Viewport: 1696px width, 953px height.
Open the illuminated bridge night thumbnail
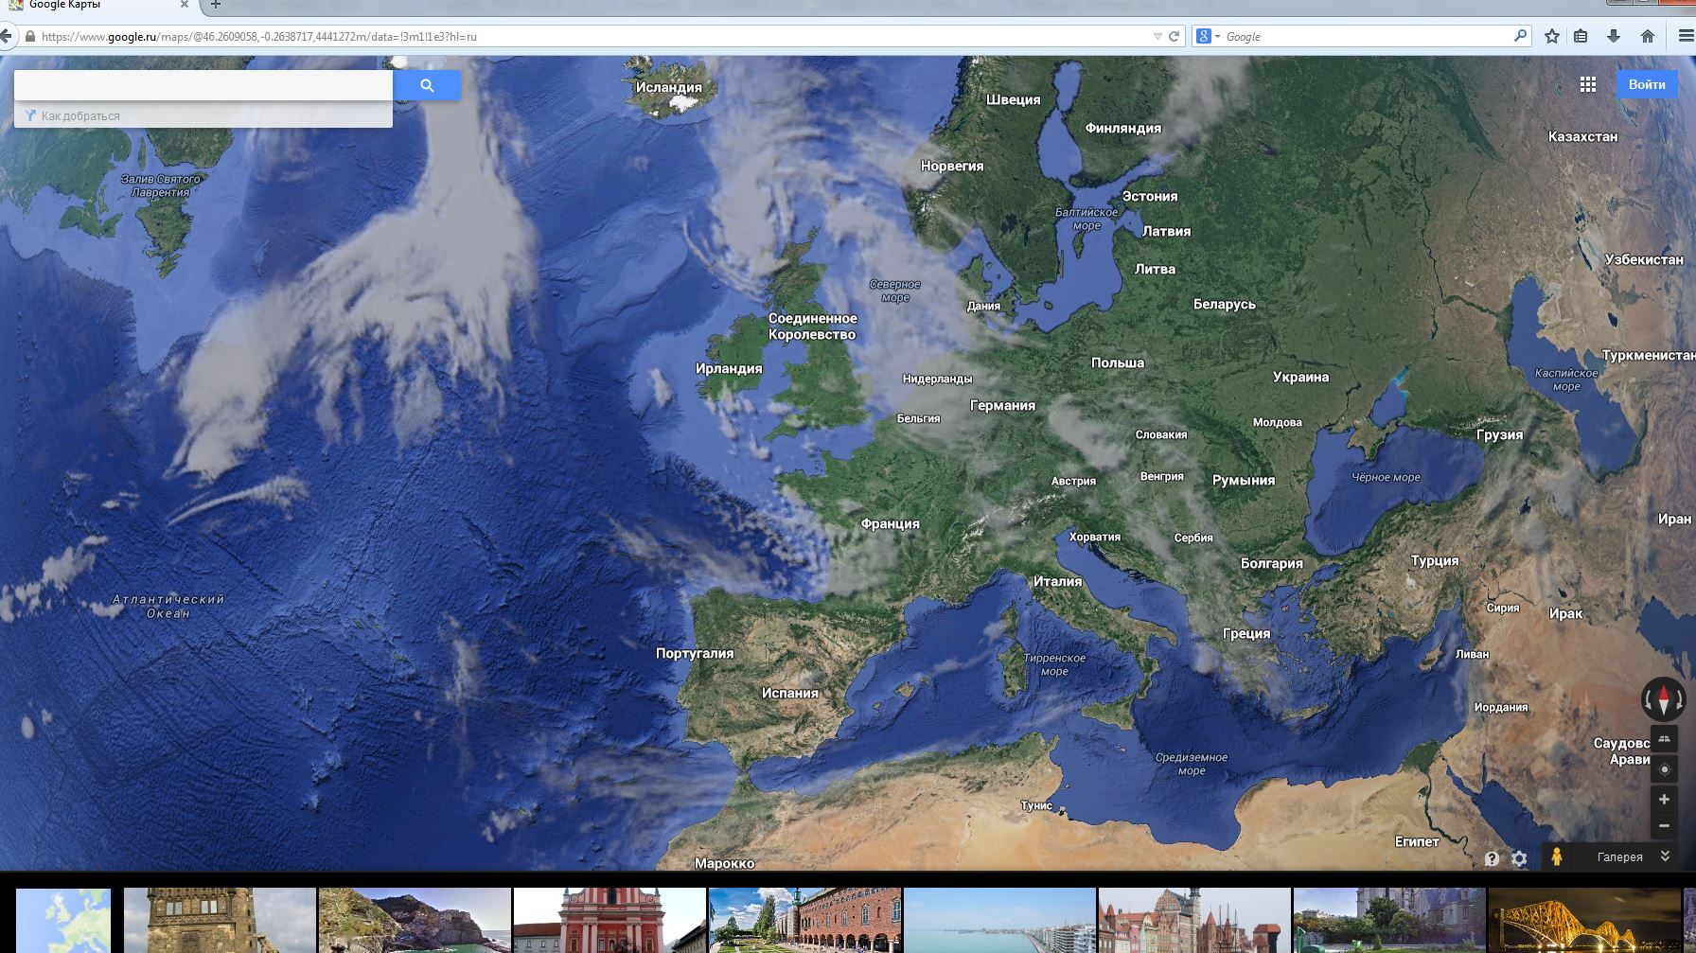coord(1584,920)
